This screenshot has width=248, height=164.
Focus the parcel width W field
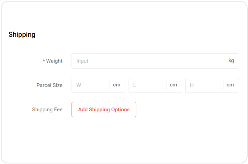tap(91, 85)
